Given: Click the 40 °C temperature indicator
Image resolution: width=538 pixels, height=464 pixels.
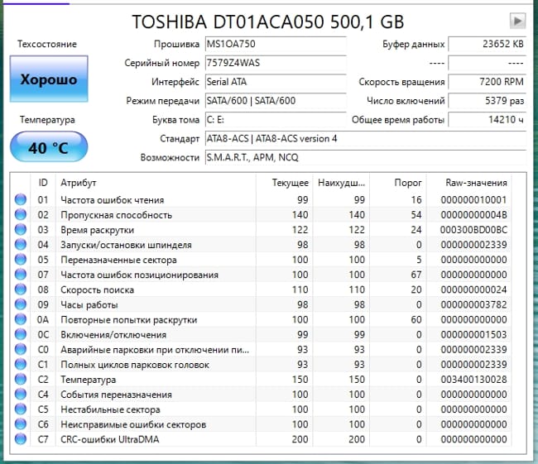Looking at the screenshot, I should coord(49,146).
